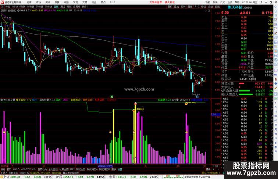Open the 关联报价 tab

[13, 173]
